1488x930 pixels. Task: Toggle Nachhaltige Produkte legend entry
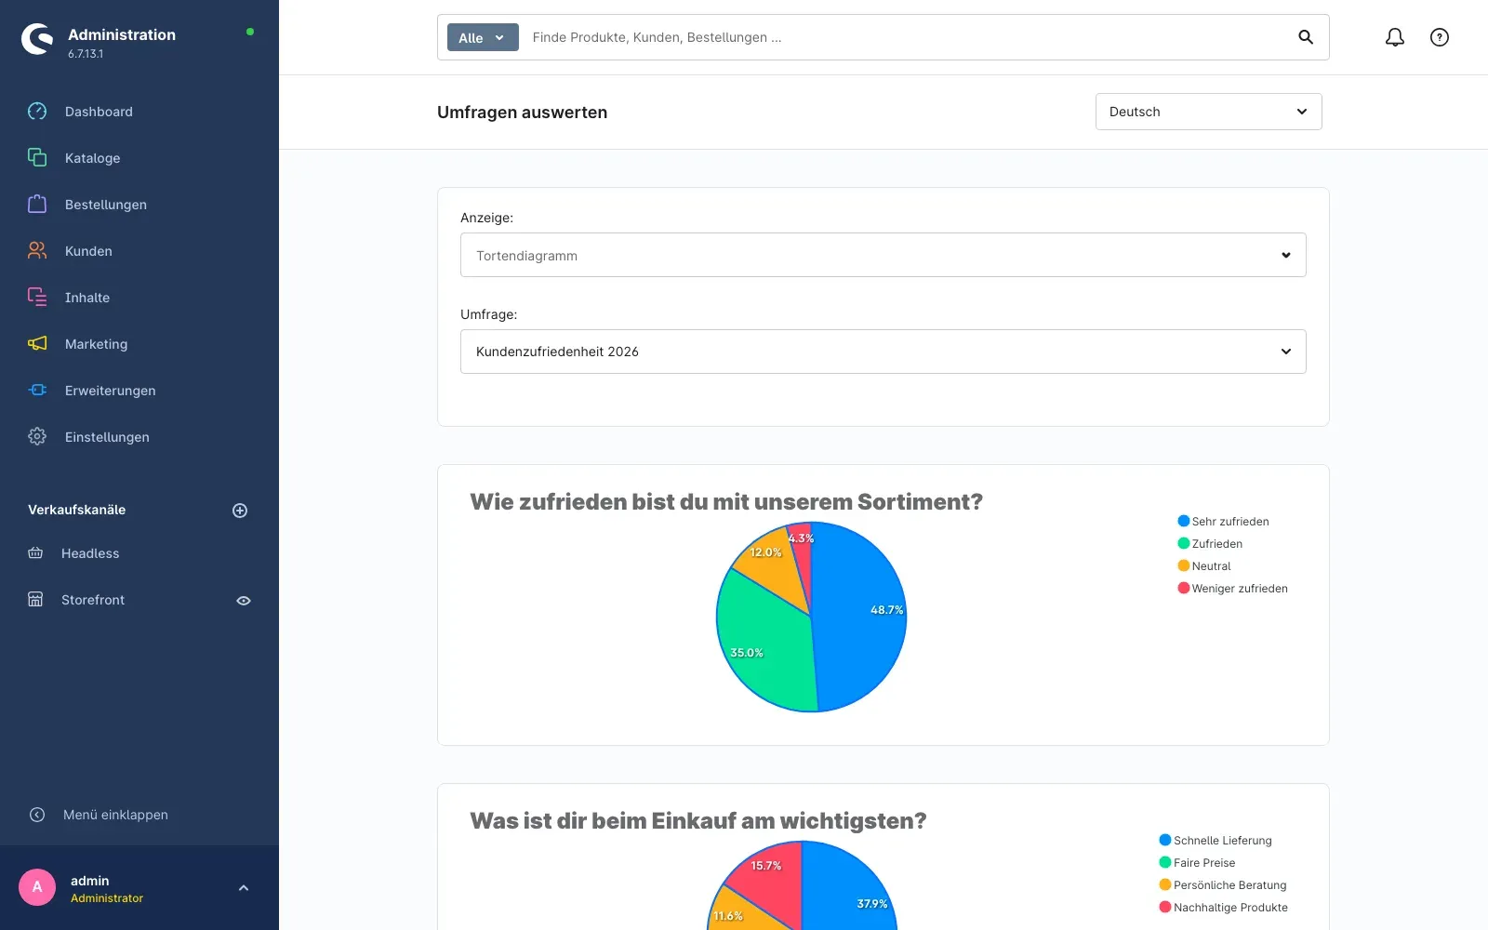pos(1223,908)
